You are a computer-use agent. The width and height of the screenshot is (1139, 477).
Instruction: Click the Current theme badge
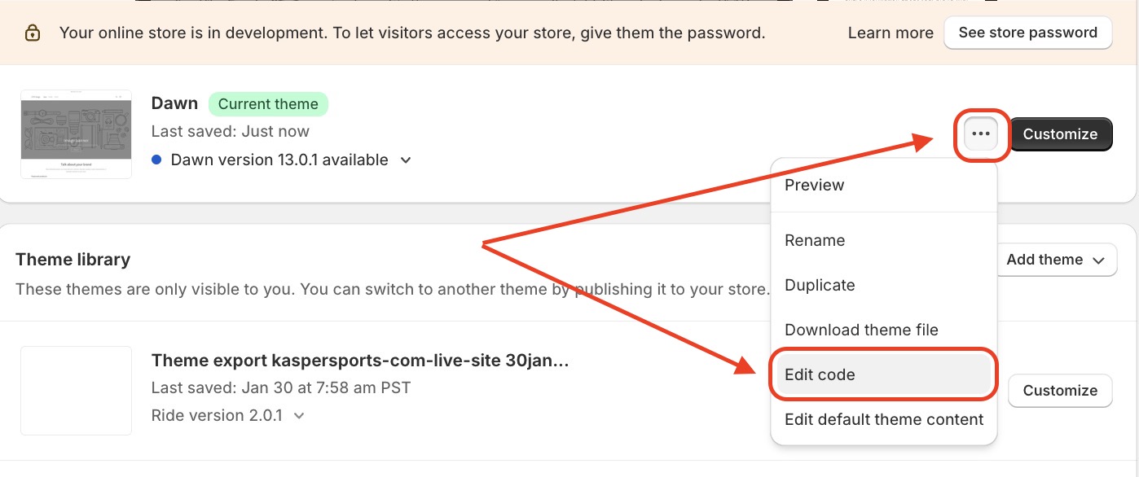click(268, 104)
